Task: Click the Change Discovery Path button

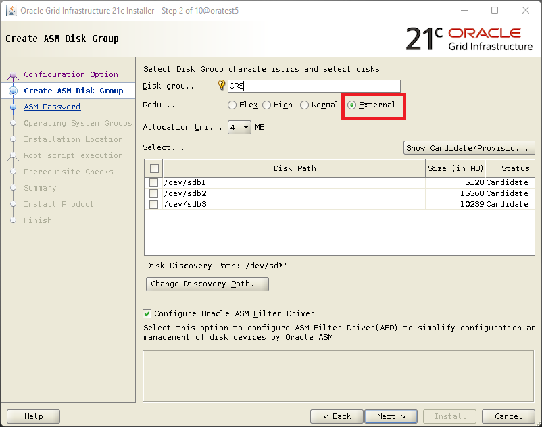Action: tap(207, 284)
